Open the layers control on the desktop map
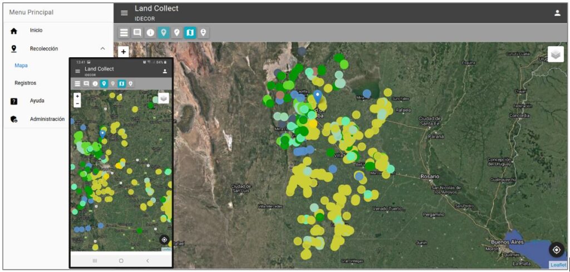The width and height of the screenshot is (570, 272). 556,54
